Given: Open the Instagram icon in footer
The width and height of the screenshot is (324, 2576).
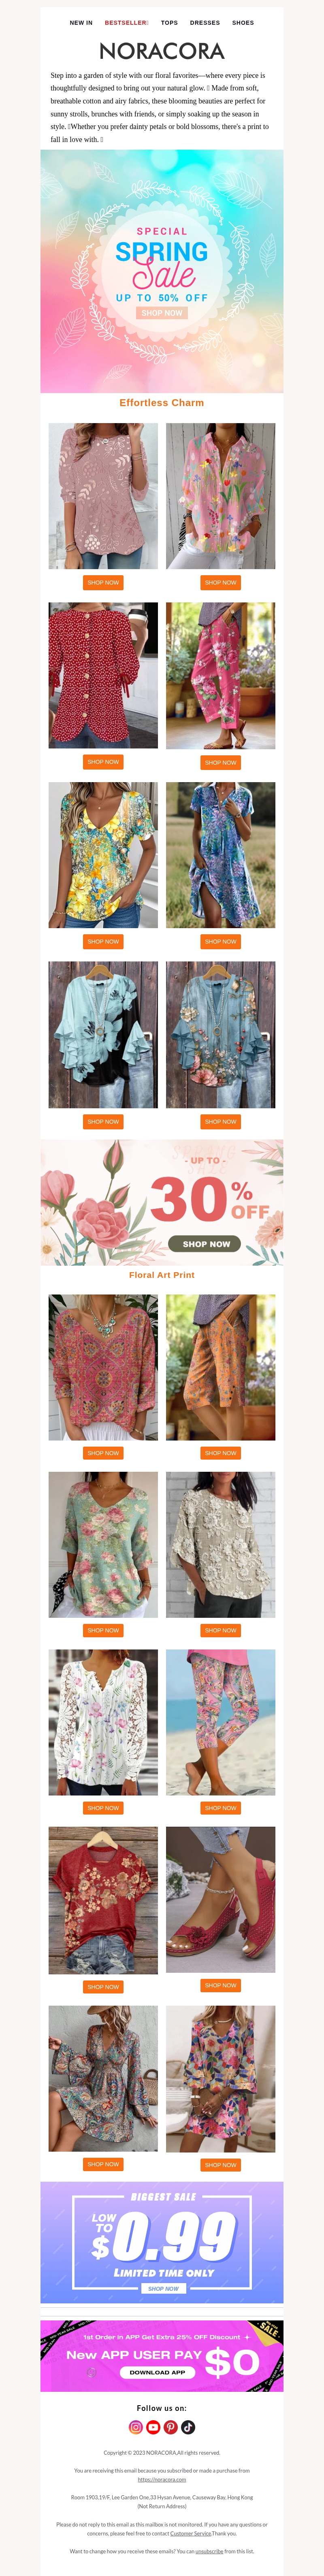Looking at the screenshot, I should pos(136,2427).
